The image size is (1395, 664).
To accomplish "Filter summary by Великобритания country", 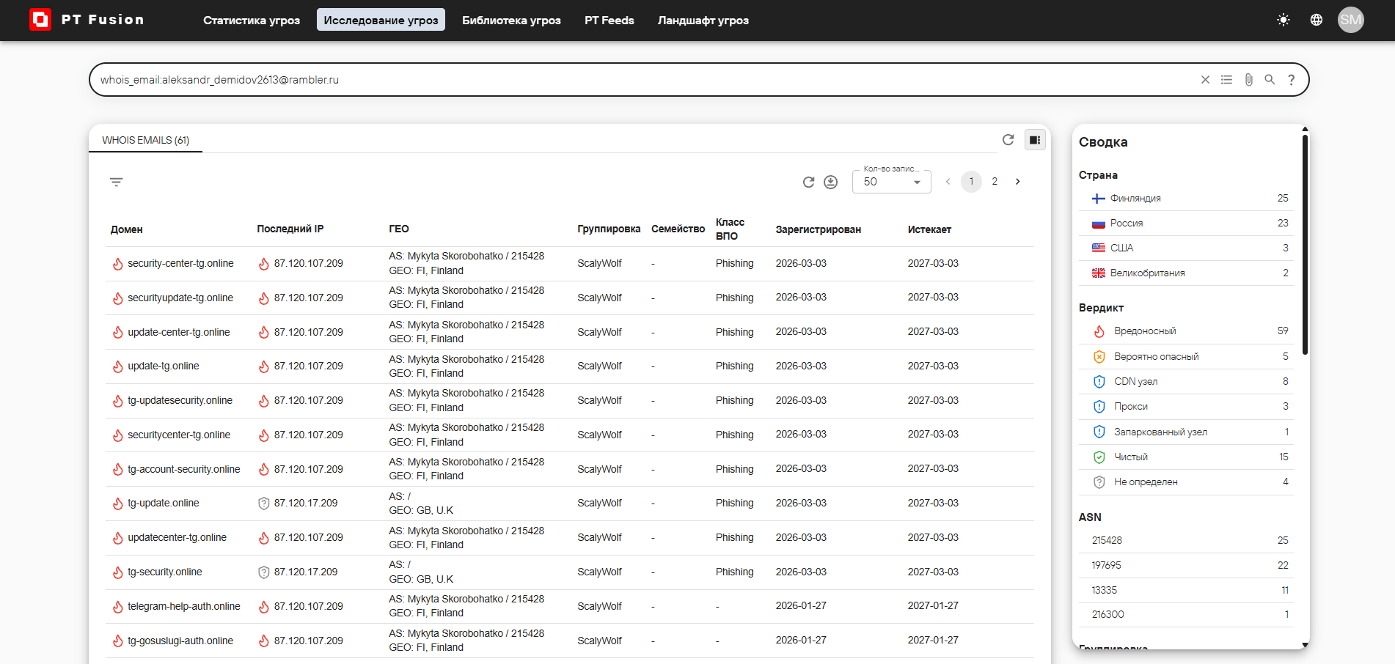I will [1187, 273].
